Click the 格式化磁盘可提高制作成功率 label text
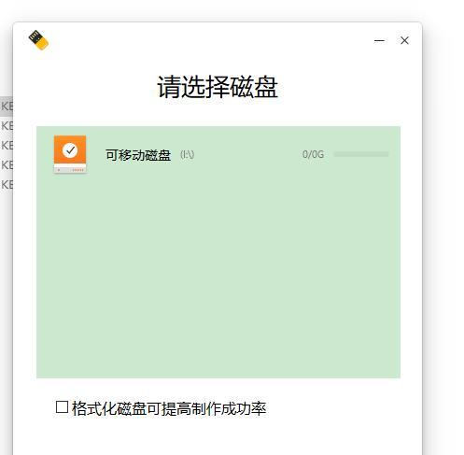The width and height of the screenshot is (464, 455). click(169, 408)
